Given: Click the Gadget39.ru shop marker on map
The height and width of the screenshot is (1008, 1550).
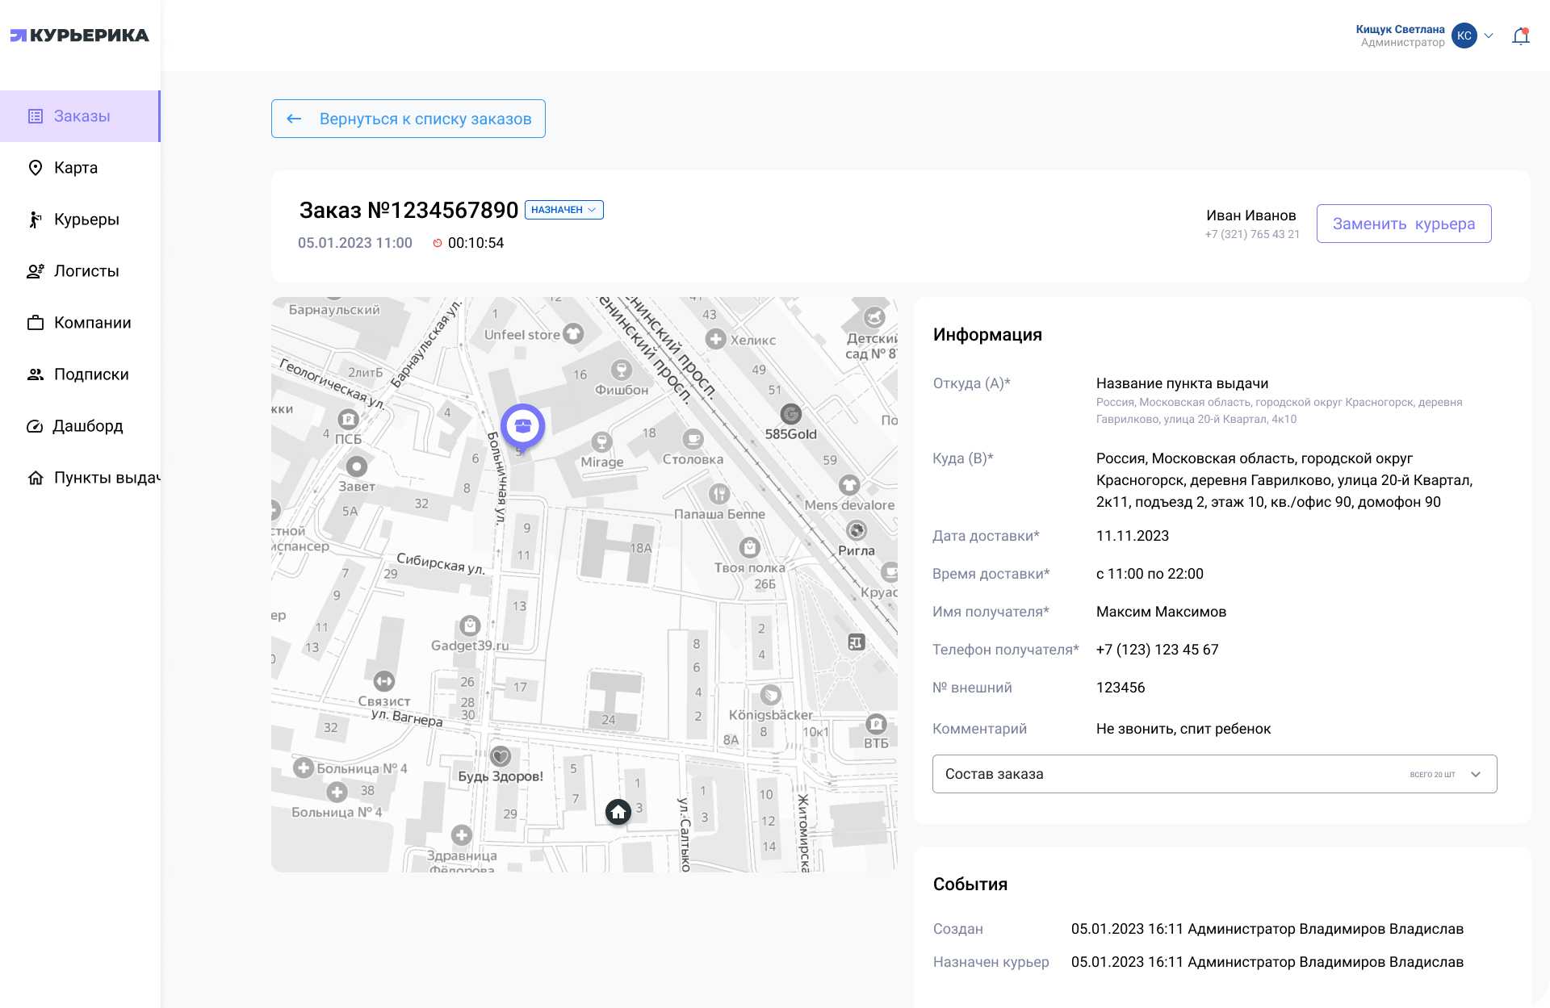Looking at the screenshot, I should pyautogui.click(x=470, y=625).
